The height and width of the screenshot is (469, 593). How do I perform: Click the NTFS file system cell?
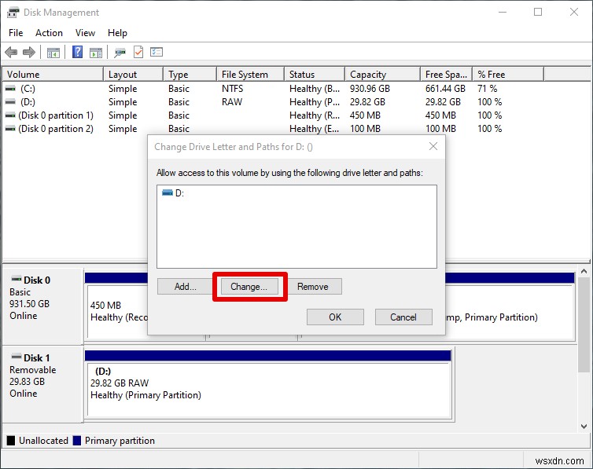pyautogui.click(x=233, y=89)
